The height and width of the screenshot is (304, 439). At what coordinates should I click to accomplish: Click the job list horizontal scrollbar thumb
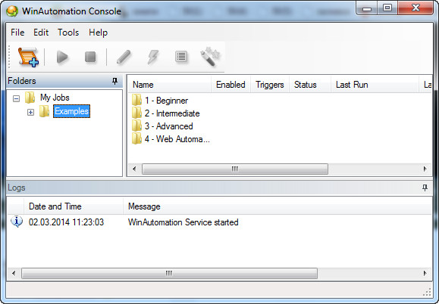click(235, 169)
